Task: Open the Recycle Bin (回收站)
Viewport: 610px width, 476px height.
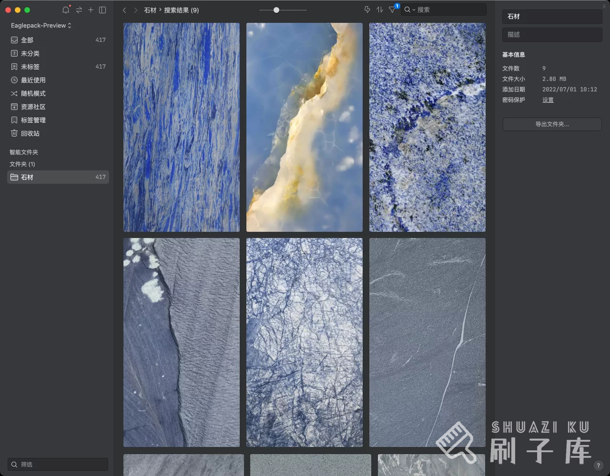Action: (30, 133)
